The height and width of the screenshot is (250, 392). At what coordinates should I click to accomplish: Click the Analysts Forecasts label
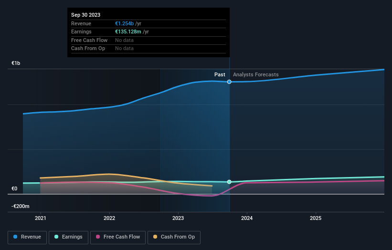(x=256, y=74)
